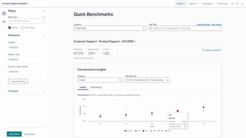Click the Filter Sets info icon
Screen dimensions: 246x138
pyautogui.click(x=44, y=17)
